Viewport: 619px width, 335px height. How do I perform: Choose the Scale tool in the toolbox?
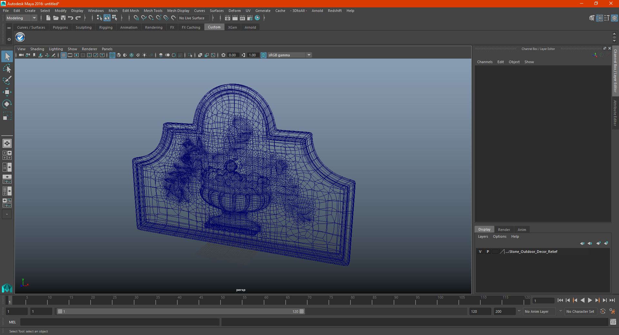[7, 116]
